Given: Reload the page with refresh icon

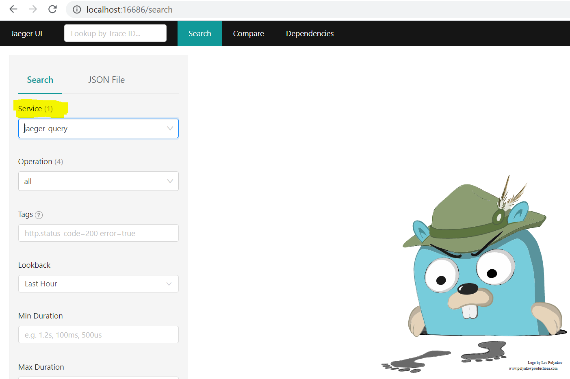Looking at the screenshot, I should [52, 9].
